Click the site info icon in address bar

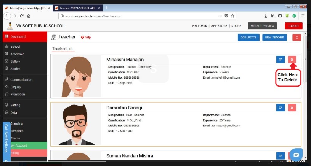pyautogui.click(x=62, y=16)
